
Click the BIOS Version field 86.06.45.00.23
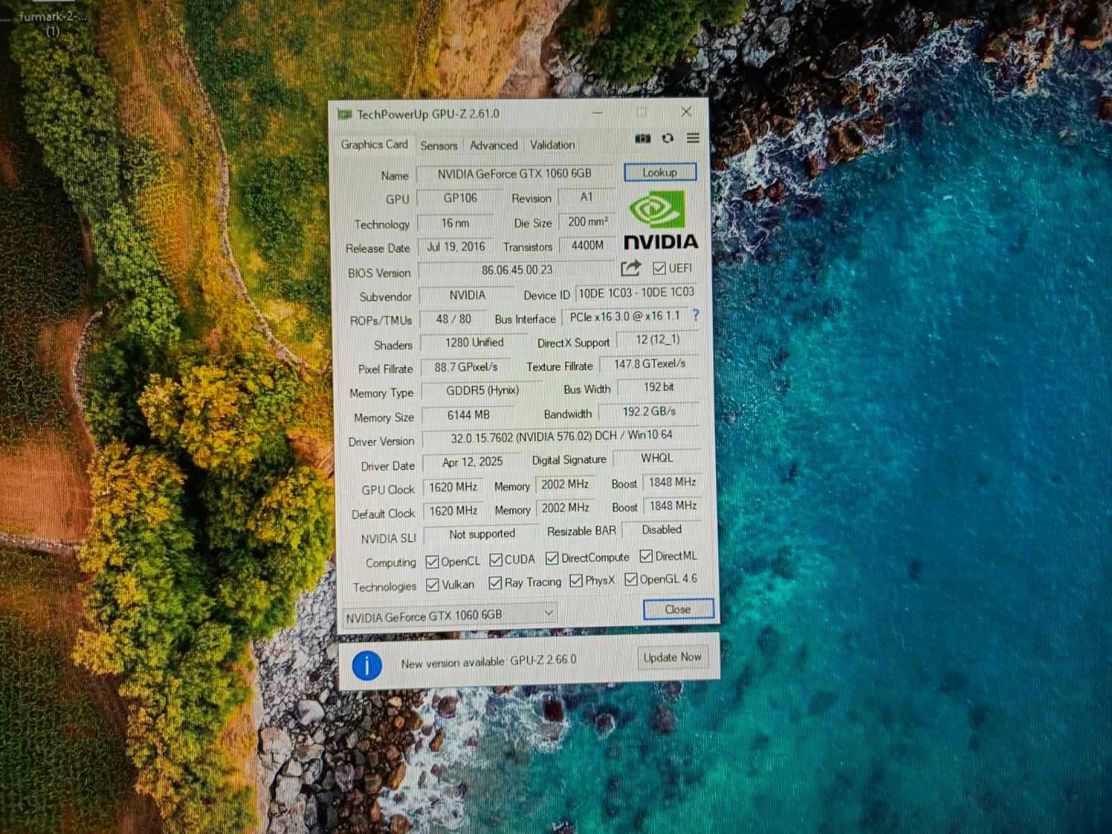click(x=517, y=270)
